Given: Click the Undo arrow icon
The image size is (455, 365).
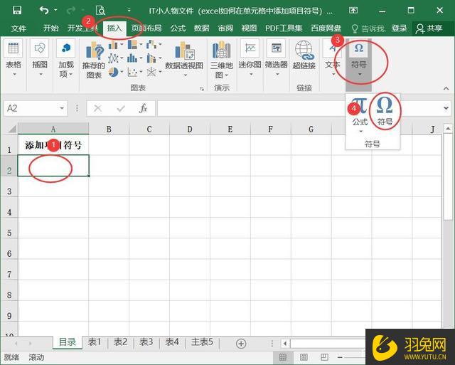Looking at the screenshot, I should 44,11.
